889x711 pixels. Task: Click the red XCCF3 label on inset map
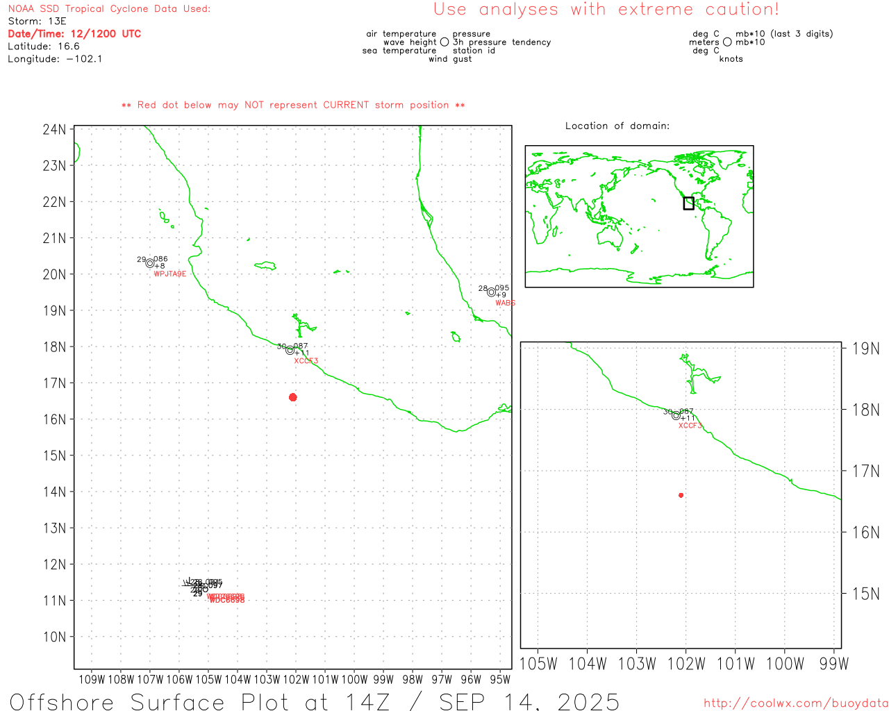pos(690,426)
